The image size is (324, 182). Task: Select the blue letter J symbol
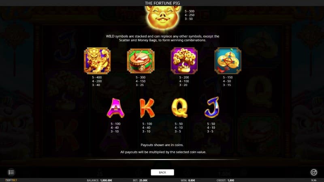pyautogui.click(x=211, y=107)
